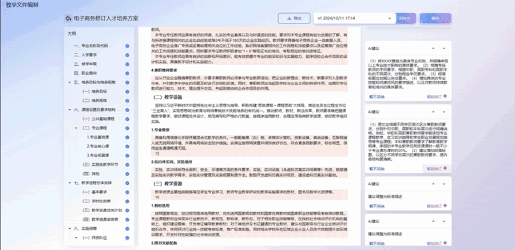The height and width of the screenshot is (250, 515).
Task: Collapse the 八、实施保障 outline node
Action: click(x=69, y=228)
